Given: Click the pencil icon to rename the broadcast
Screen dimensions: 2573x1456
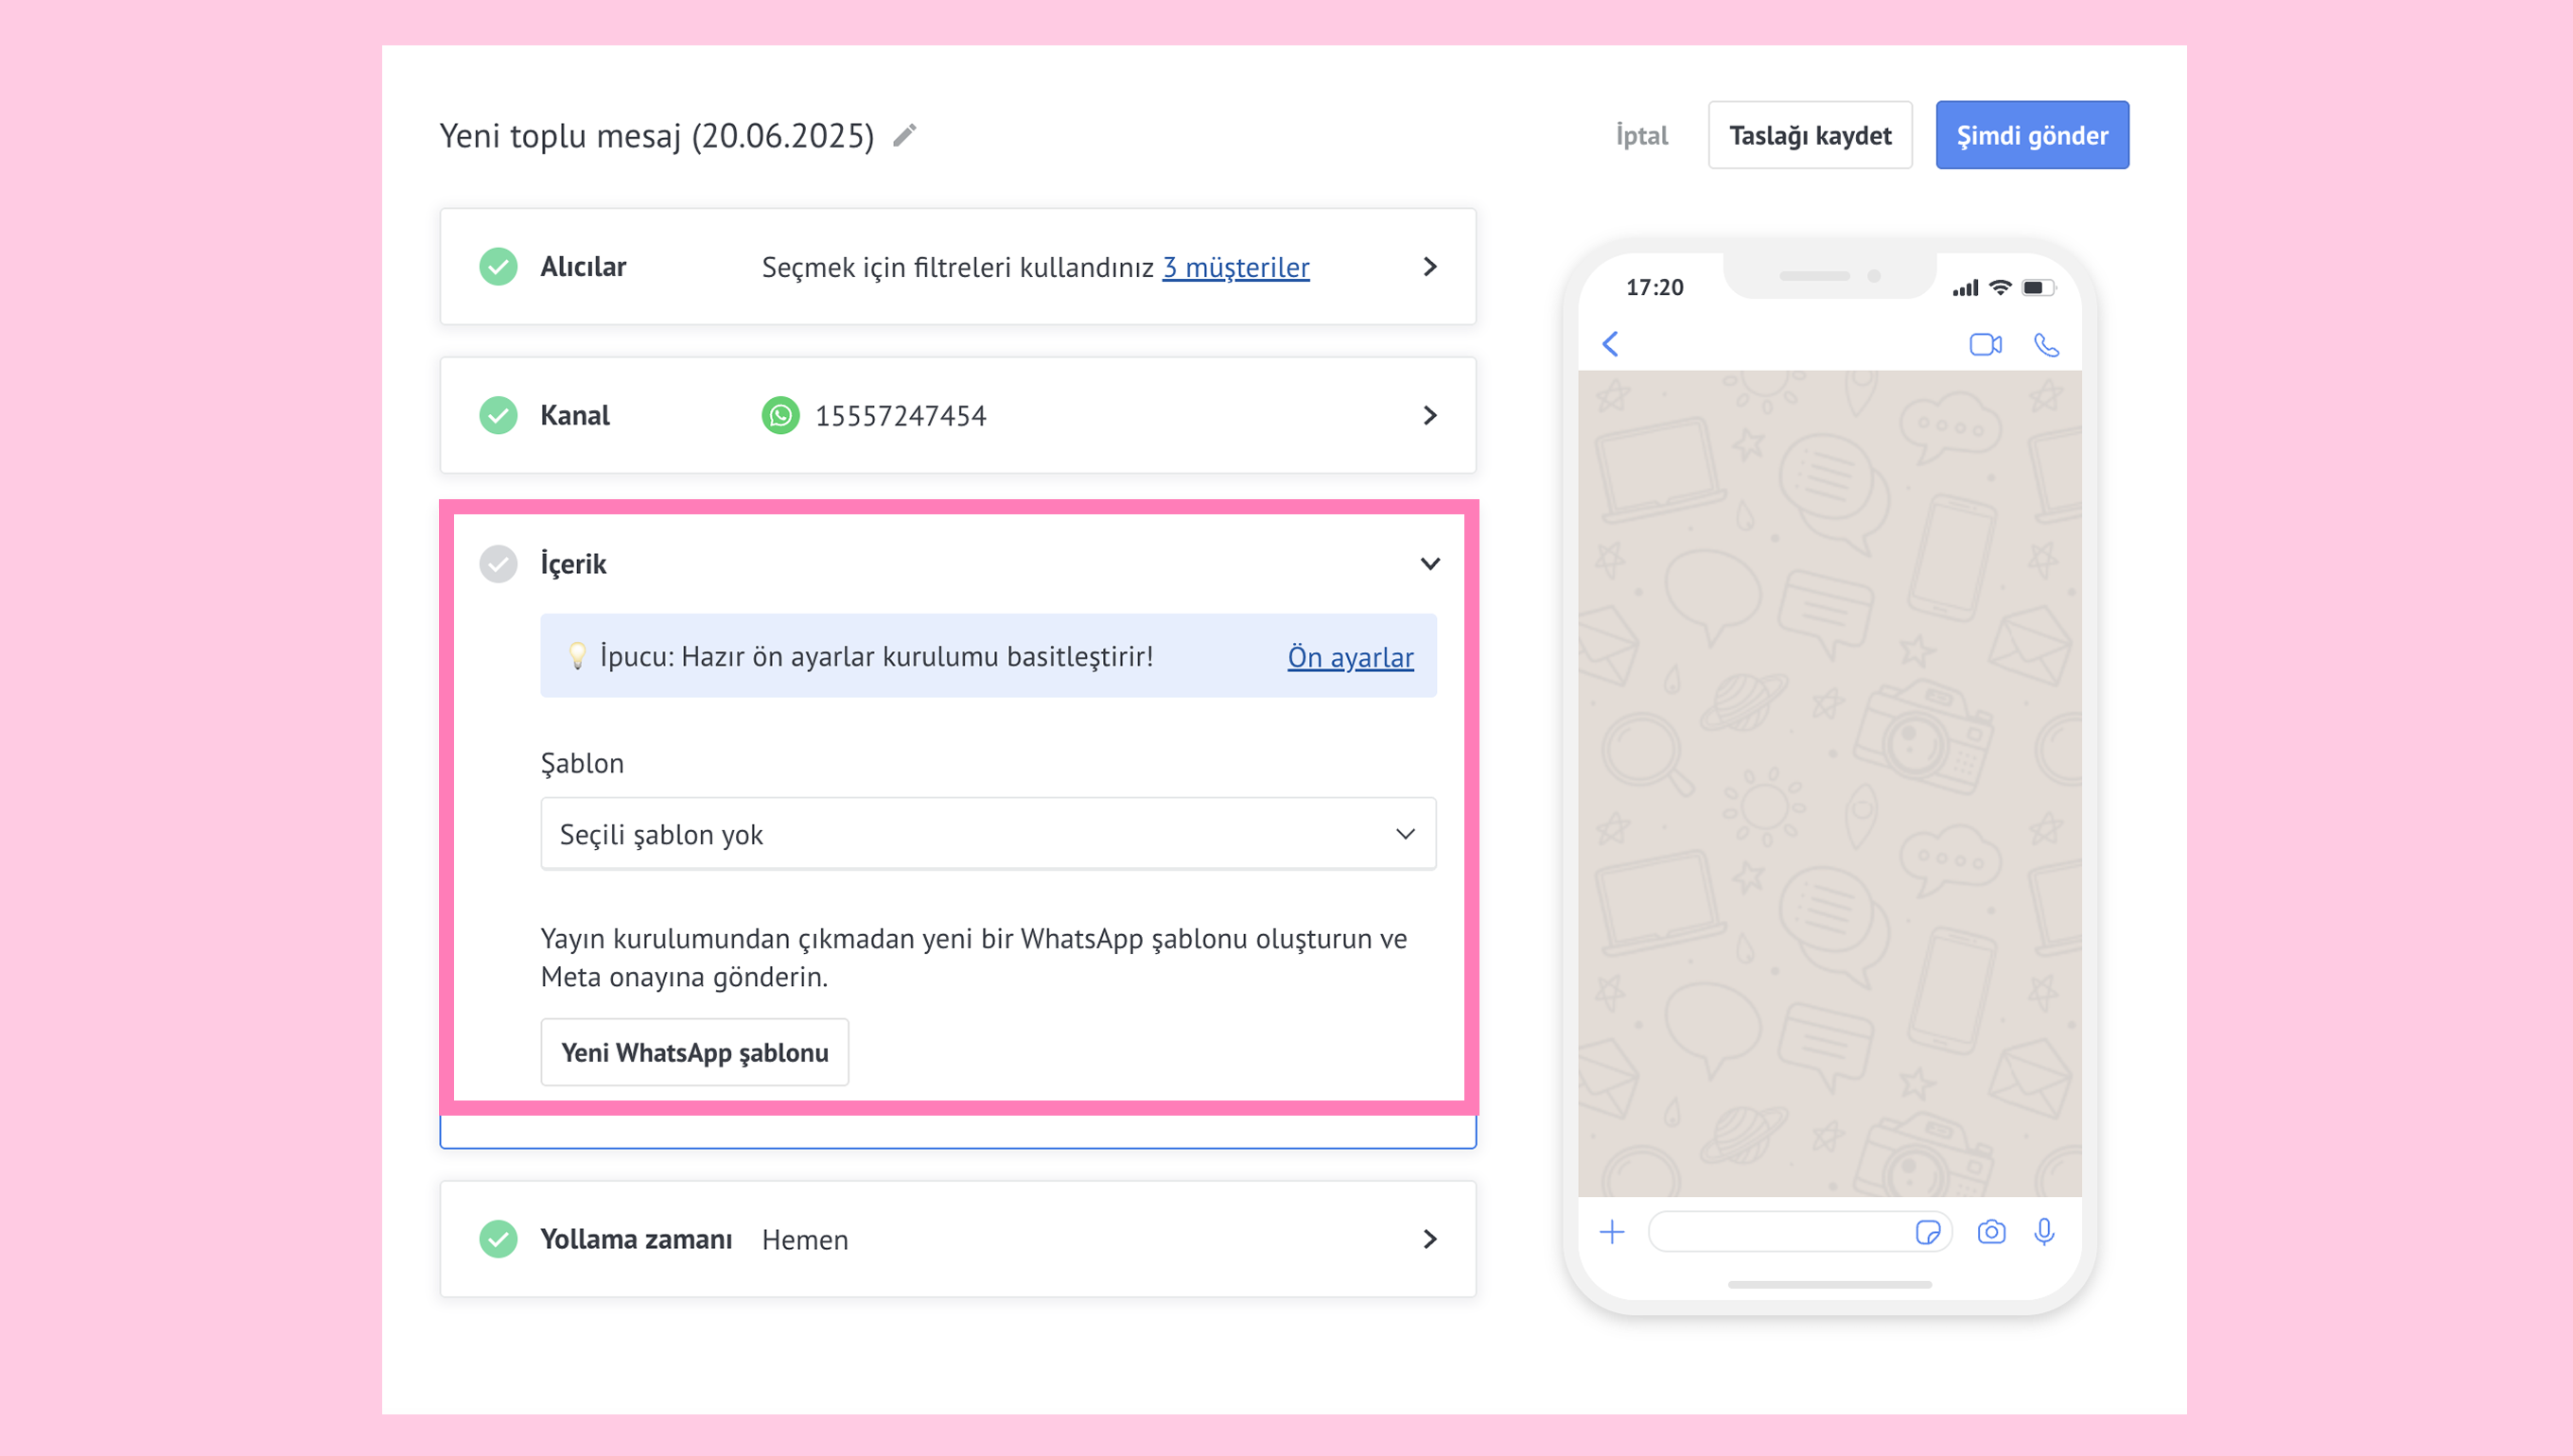Looking at the screenshot, I should (904, 135).
